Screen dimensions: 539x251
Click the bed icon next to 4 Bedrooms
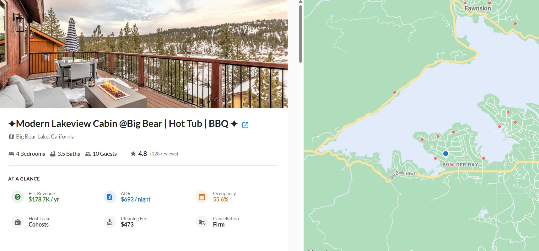tap(11, 154)
